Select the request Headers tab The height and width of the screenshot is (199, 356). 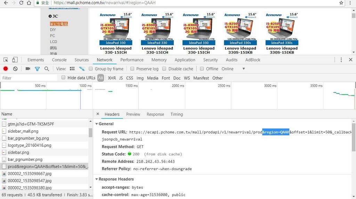click(x=112, y=114)
